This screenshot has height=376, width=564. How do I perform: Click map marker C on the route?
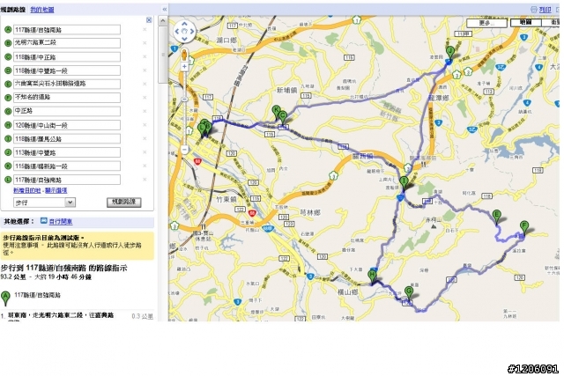point(283,118)
